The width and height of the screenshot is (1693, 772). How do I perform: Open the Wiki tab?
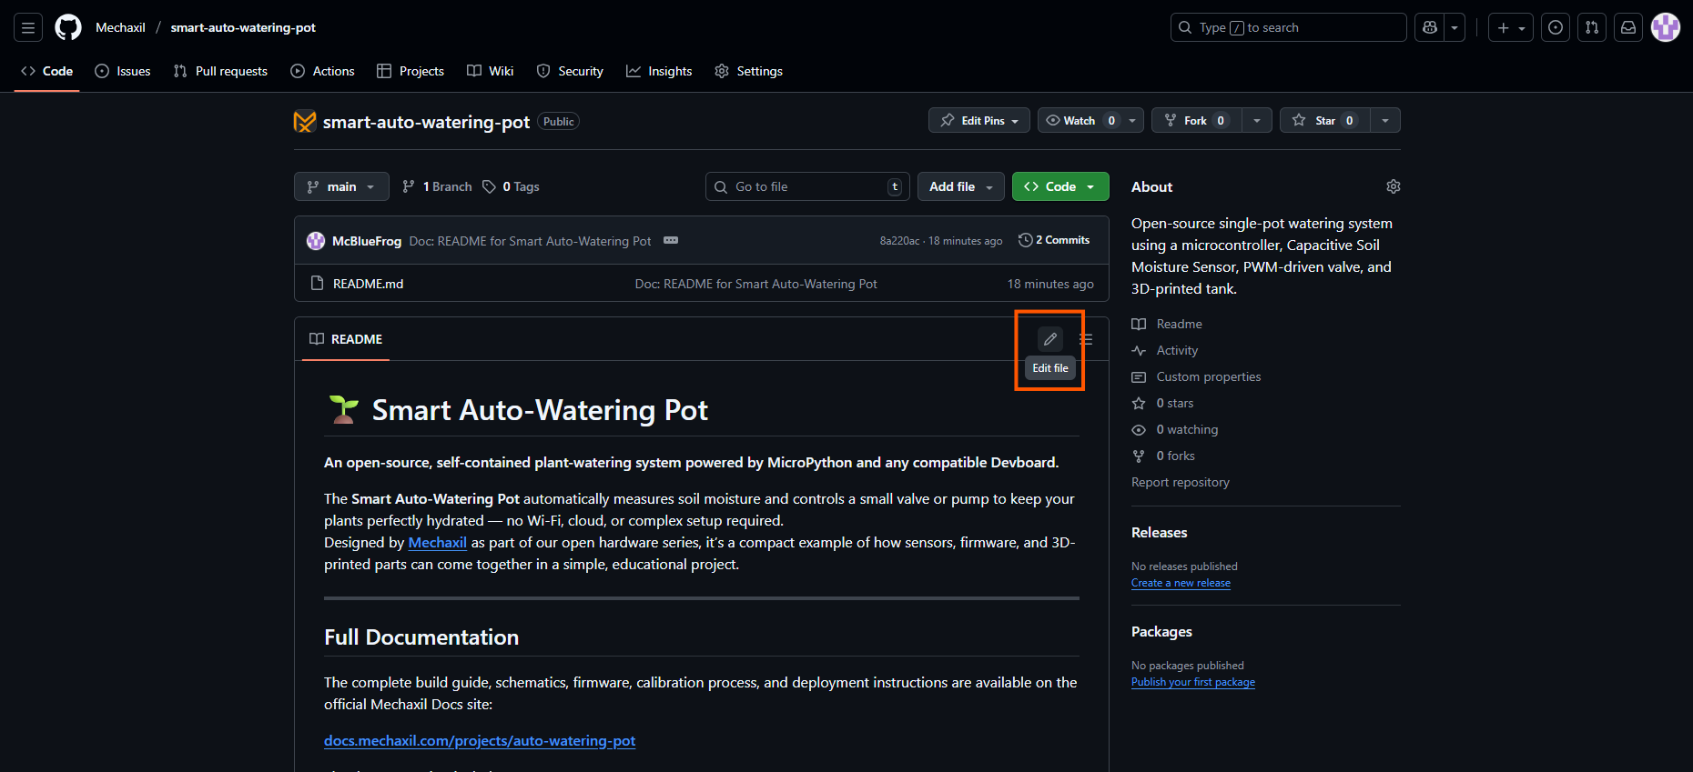490,71
